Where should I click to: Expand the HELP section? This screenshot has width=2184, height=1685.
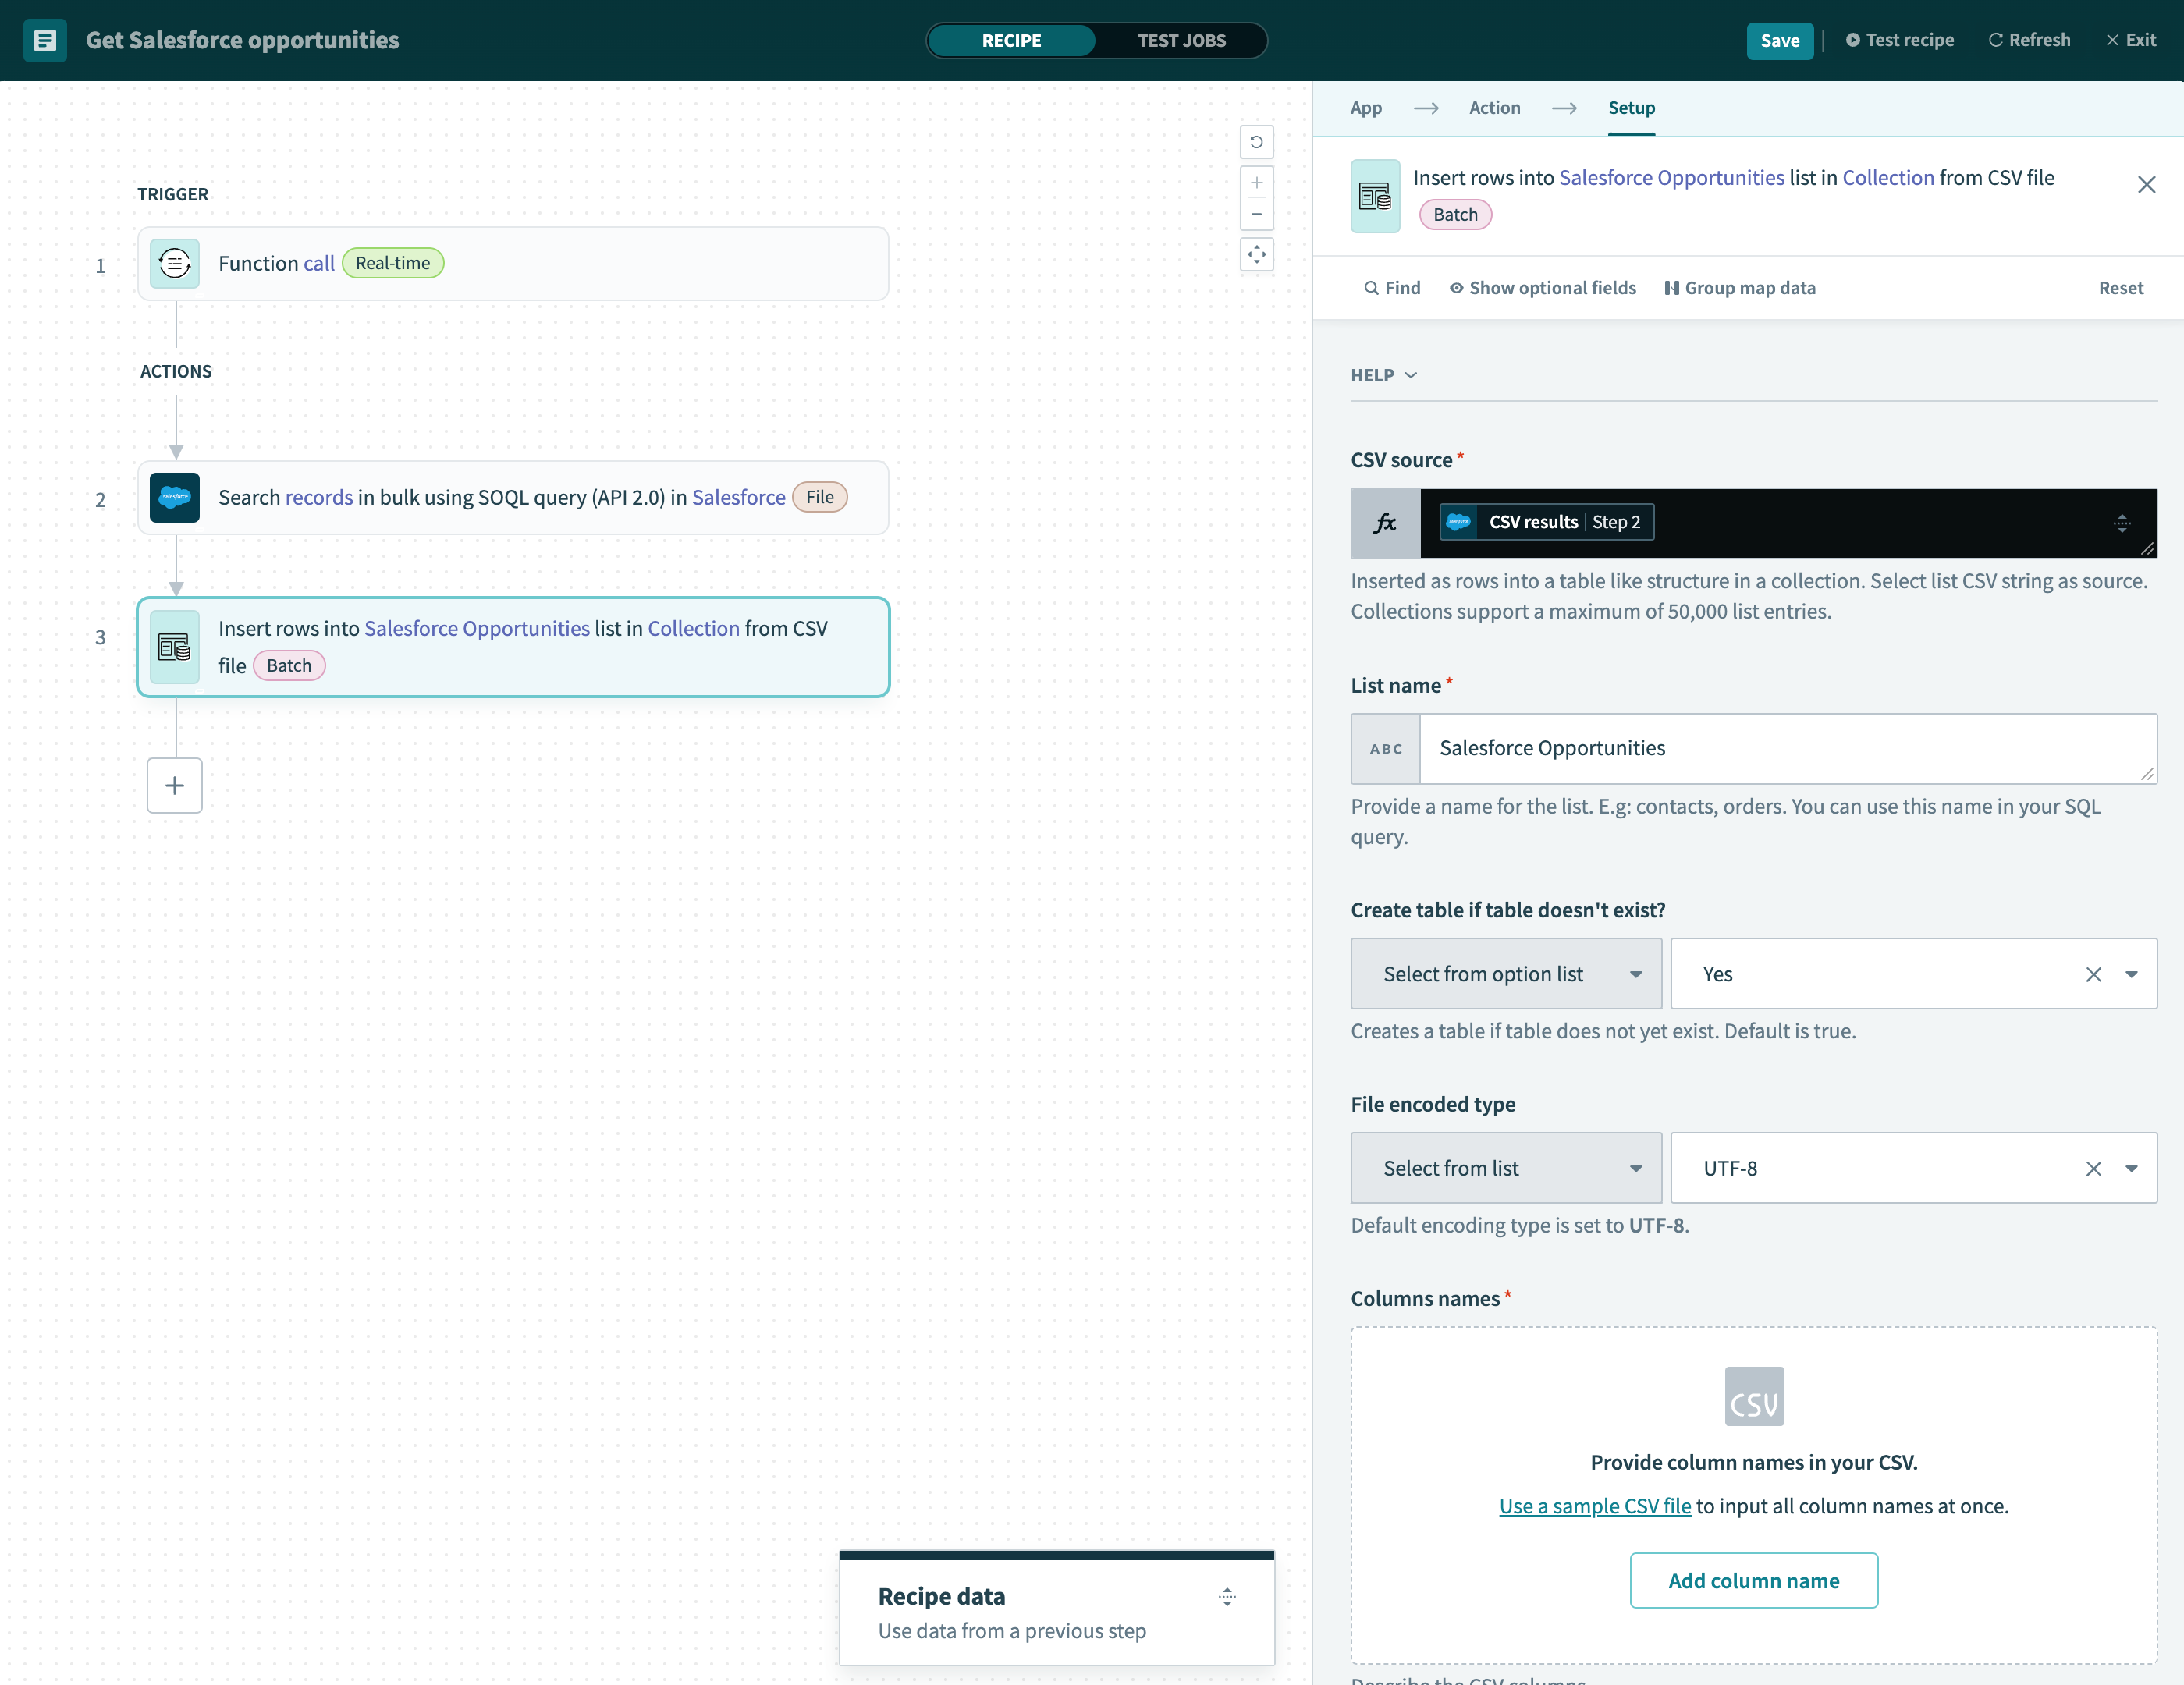click(1384, 375)
